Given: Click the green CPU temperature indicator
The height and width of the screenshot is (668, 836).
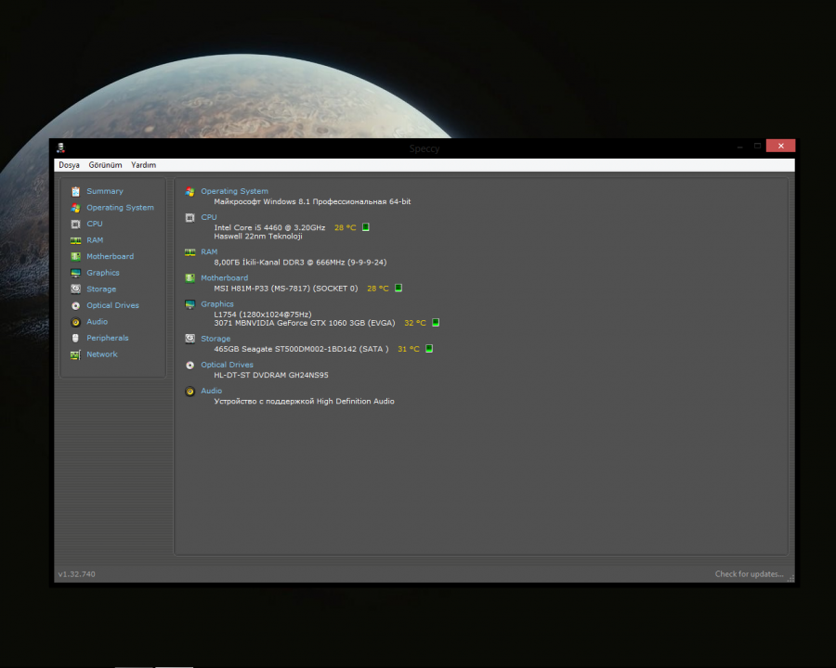Looking at the screenshot, I should coord(366,227).
